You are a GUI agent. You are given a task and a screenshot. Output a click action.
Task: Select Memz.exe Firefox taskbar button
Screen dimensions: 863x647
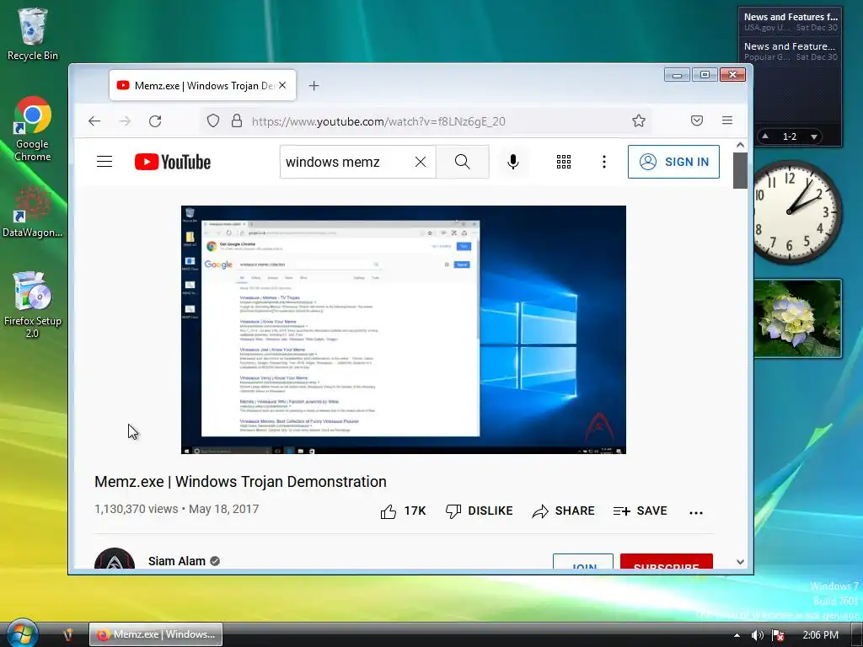point(156,634)
